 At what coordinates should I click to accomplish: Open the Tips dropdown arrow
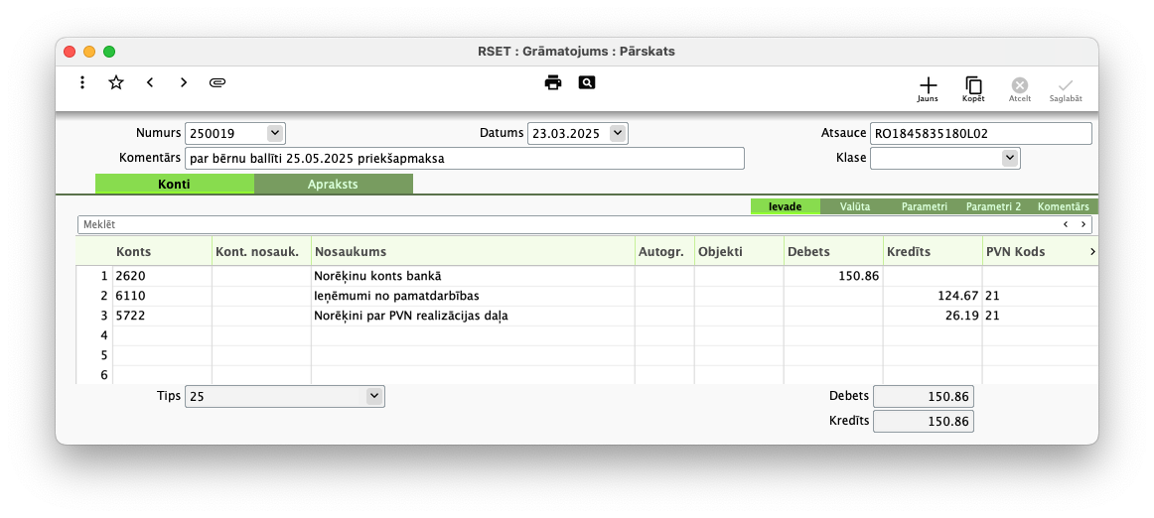(x=374, y=396)
